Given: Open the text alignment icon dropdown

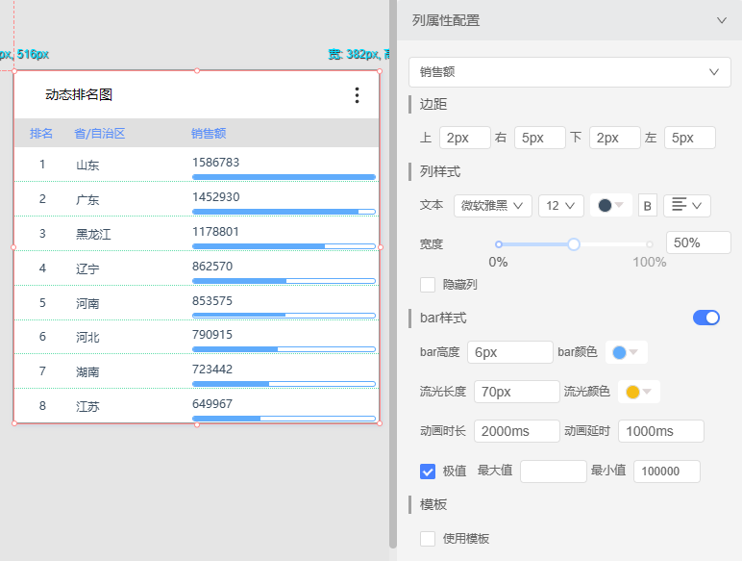Looking at the screenshot, I should click(686, 205).
